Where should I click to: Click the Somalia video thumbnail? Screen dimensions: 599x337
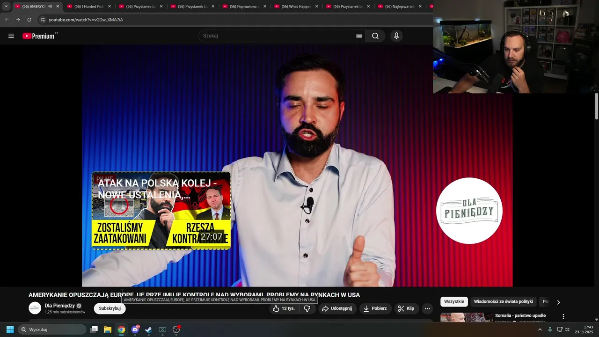(x=466, y=317)
